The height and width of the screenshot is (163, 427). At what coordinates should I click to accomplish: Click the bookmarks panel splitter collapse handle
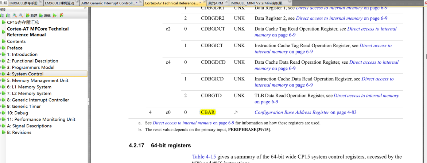tap(89, 101)
